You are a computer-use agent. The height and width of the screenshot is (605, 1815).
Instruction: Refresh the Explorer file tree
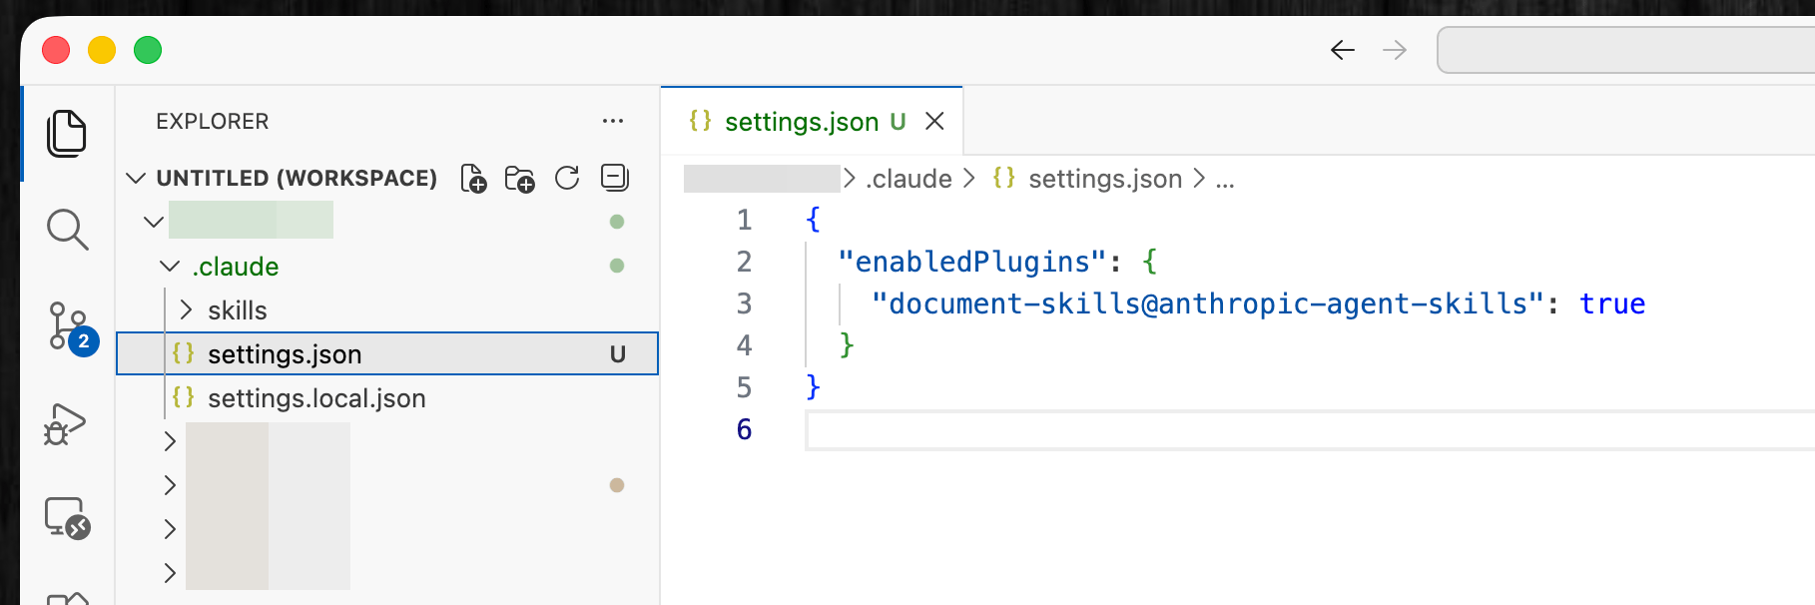(567, 179)
